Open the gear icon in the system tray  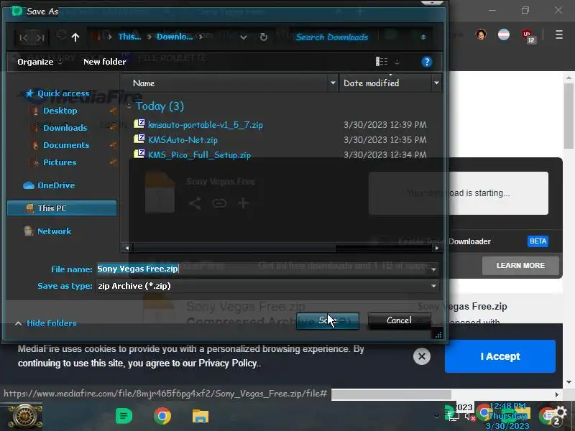point(561,411)
